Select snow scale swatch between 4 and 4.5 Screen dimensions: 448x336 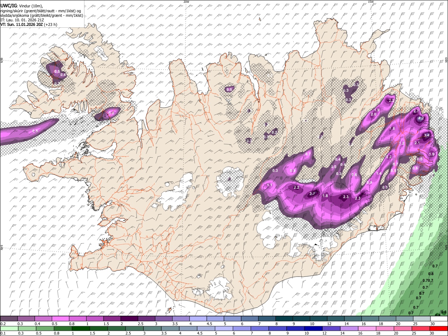(198, 319)
